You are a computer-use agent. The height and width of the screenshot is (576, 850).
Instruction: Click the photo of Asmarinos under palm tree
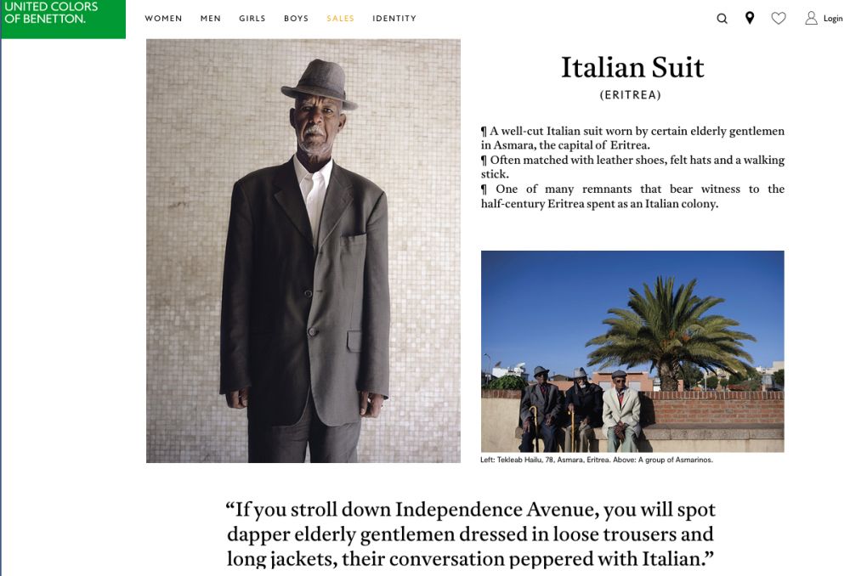point(632,351)
